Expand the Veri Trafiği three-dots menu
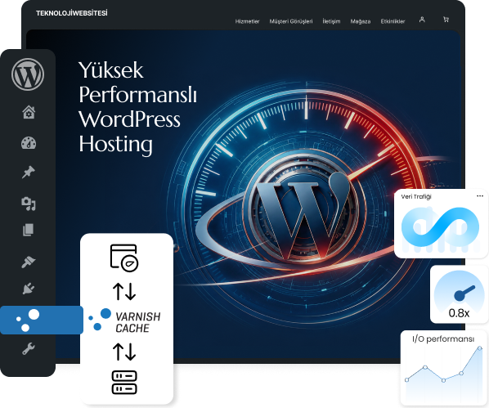Screen dimensions: 489x408 click(480, 196)
